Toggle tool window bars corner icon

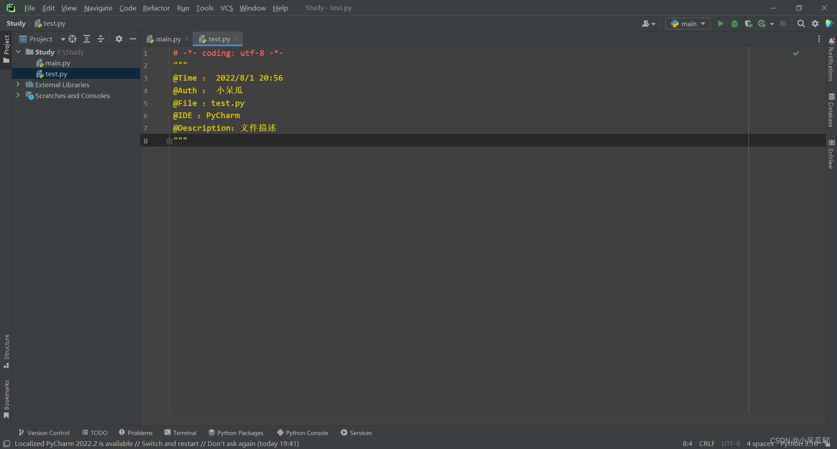pos(7,443)
